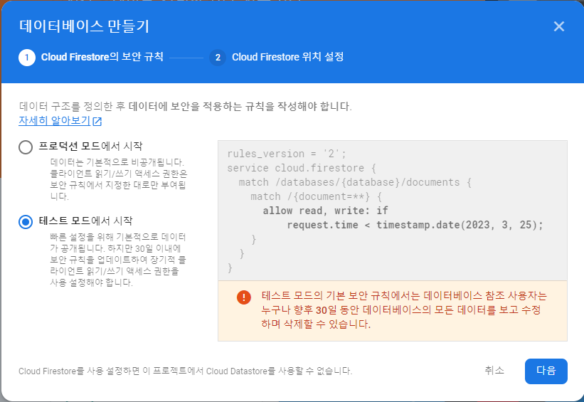Select production mode radio button
584x402 pixels.
[x=26, y=147]
